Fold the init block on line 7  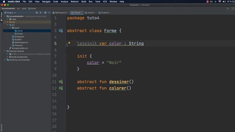(65, 56)
